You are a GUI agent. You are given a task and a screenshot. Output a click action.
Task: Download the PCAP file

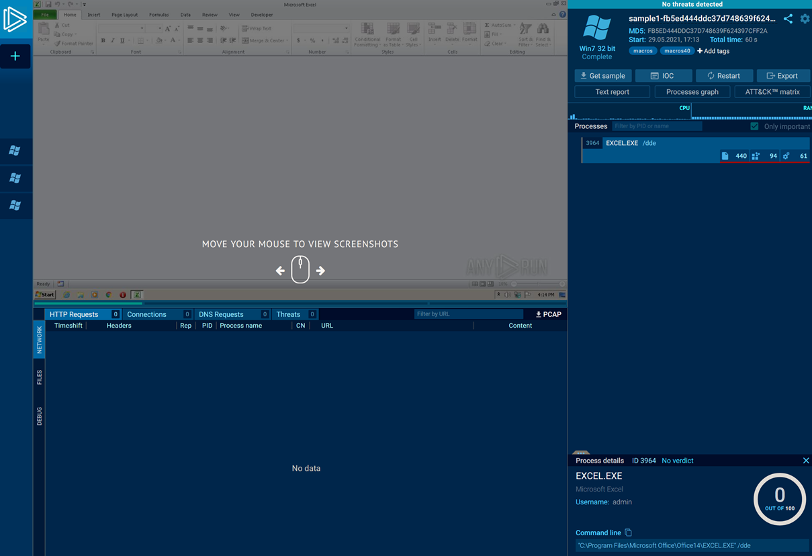point(548,314)
